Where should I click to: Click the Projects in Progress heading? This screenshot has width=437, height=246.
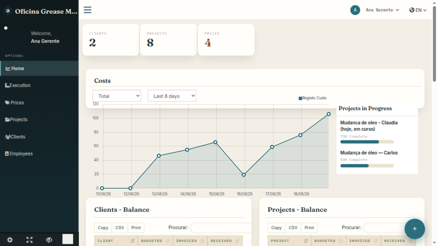click(365, 108)
